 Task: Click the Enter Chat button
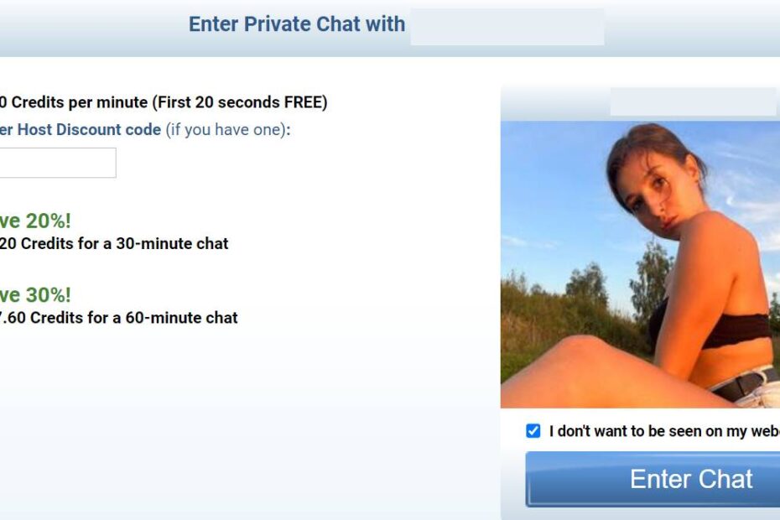pyautogui.click(x=653, y=479)
